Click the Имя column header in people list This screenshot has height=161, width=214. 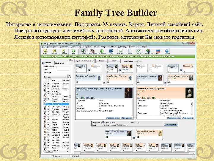(56, 80)
